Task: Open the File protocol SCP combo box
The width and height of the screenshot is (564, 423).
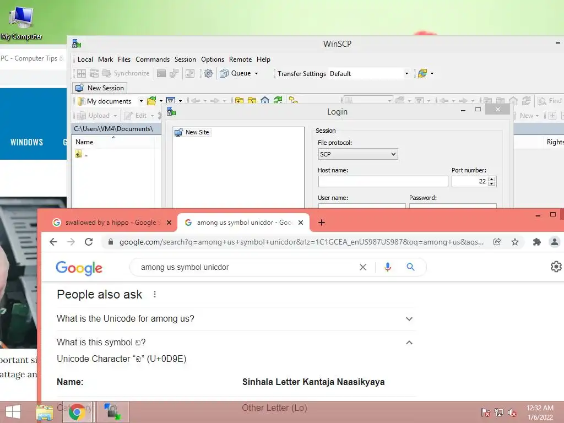Action: click(358, 154)
